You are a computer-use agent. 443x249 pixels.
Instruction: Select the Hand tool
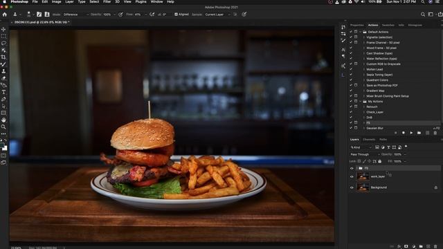[3, 120]
